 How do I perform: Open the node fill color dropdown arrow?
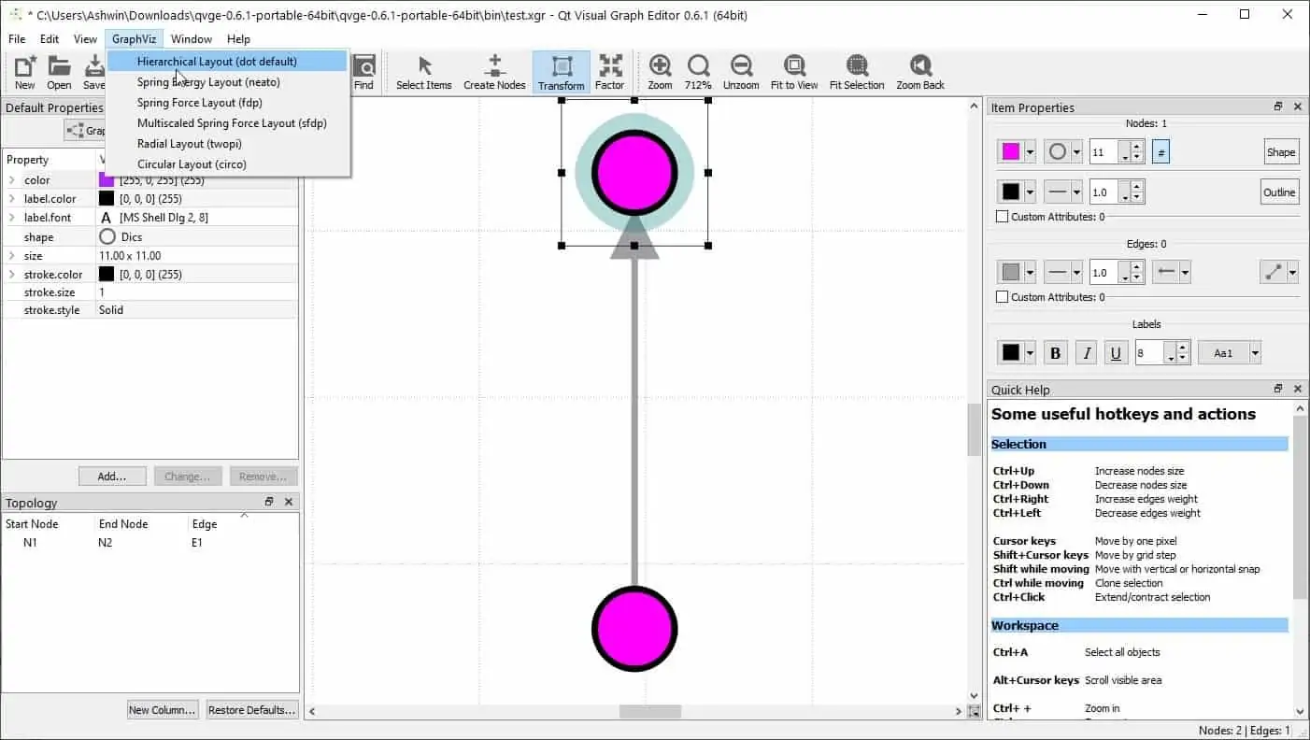[x=1030, y=152]
